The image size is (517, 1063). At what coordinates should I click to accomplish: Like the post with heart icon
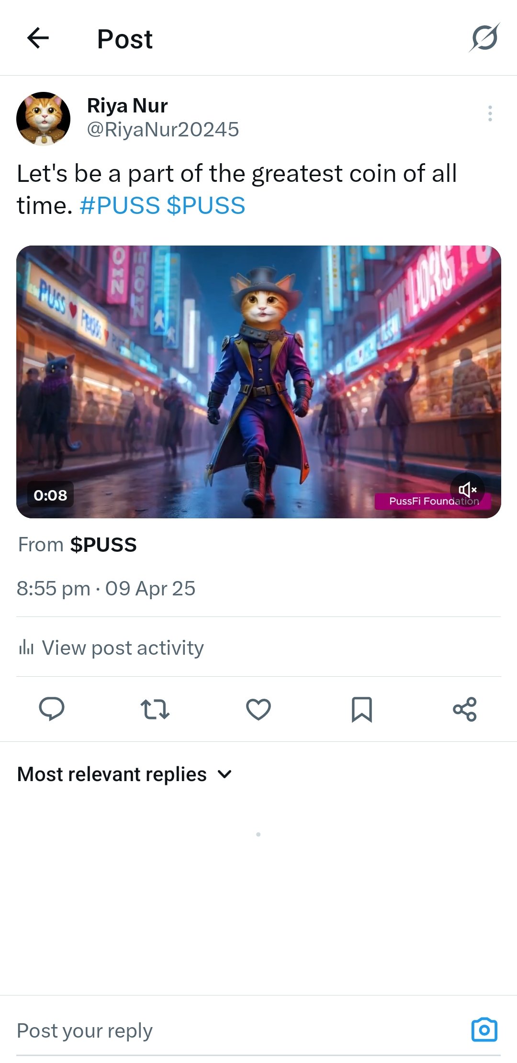[x=258, y=709]
